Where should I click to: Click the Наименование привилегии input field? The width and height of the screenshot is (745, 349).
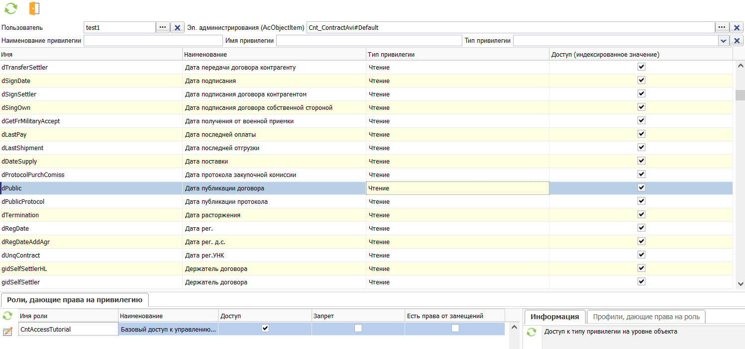click(153, 41)
